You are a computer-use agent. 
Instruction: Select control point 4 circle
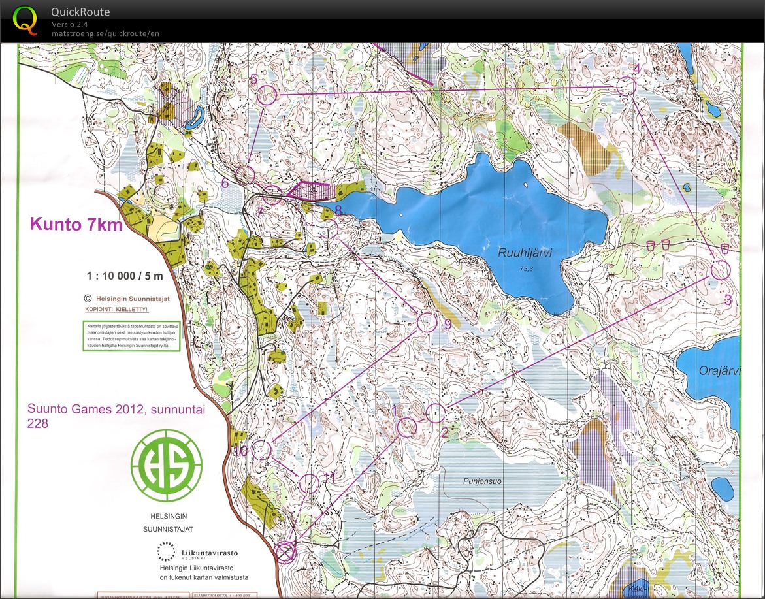[x=627, y=84]
